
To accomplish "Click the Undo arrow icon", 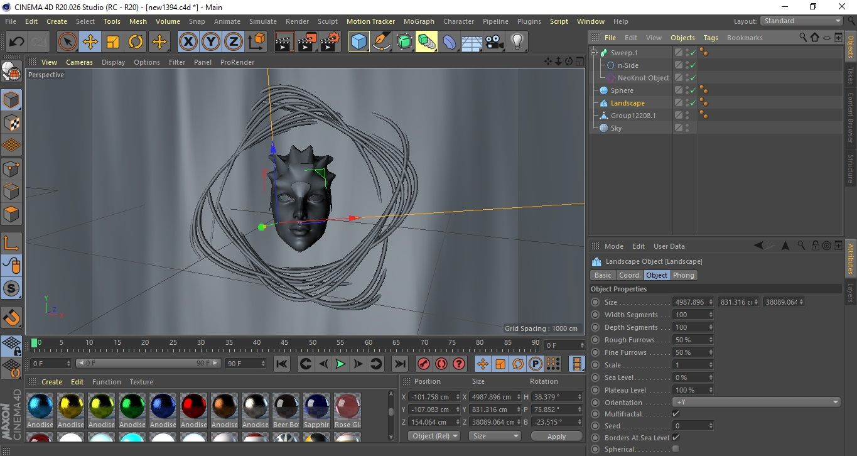I will click(17, 42).
